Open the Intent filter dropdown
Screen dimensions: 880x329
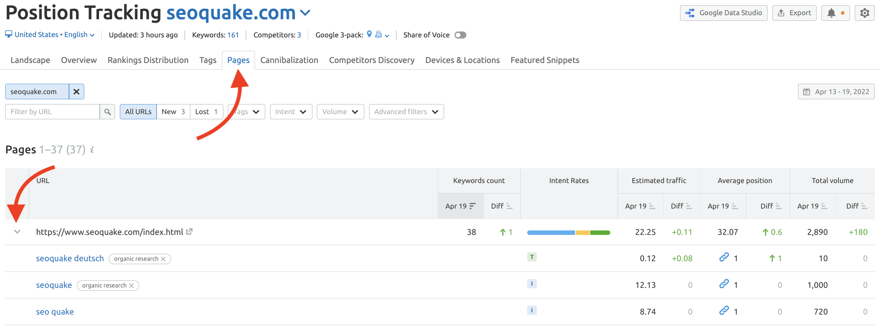[x=291, y=112]
